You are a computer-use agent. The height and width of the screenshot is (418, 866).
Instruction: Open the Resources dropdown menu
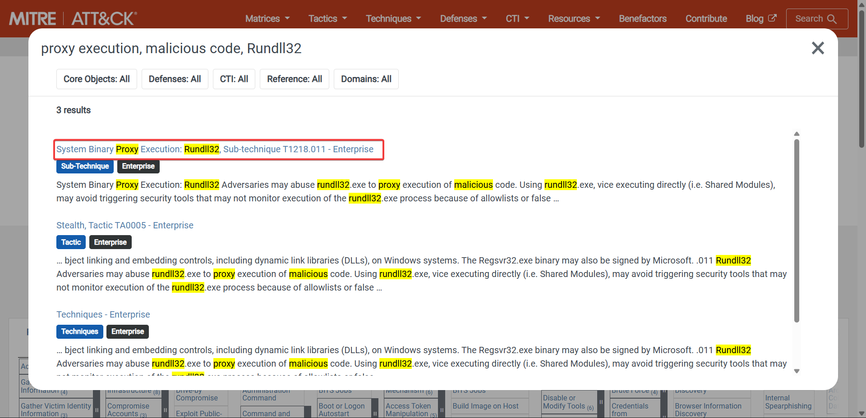pos(574,18)
